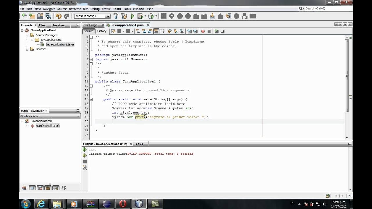Comment selected lines icon
This screenshot has width=372, height=209.
(217, 31)
